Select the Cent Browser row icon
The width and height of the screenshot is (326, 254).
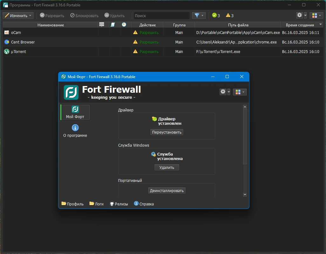tap(7, 42)
